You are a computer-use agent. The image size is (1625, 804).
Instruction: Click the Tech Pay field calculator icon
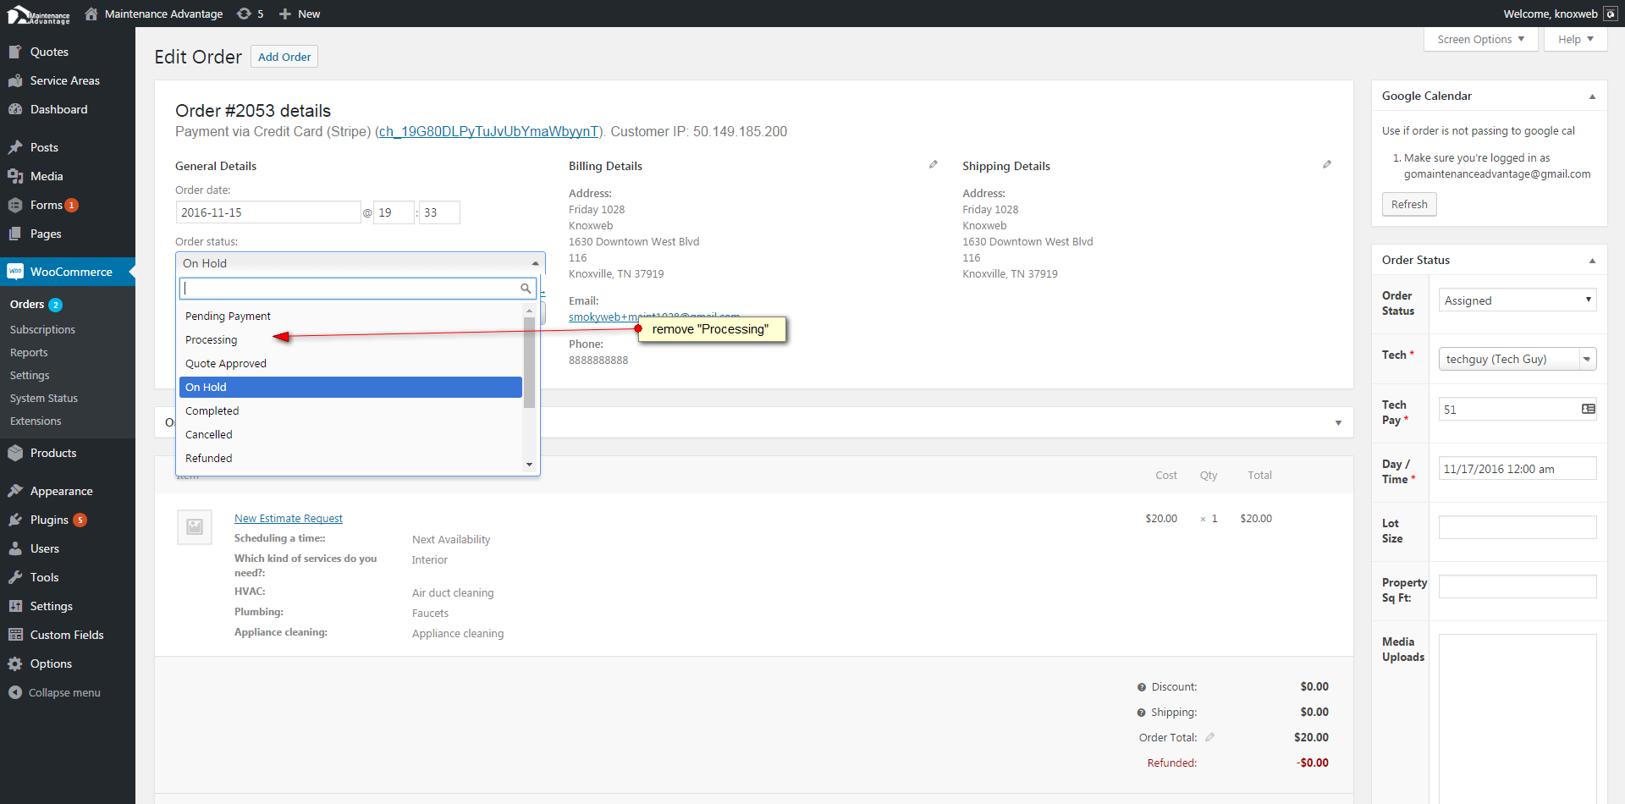click(x=1588, y=410)
